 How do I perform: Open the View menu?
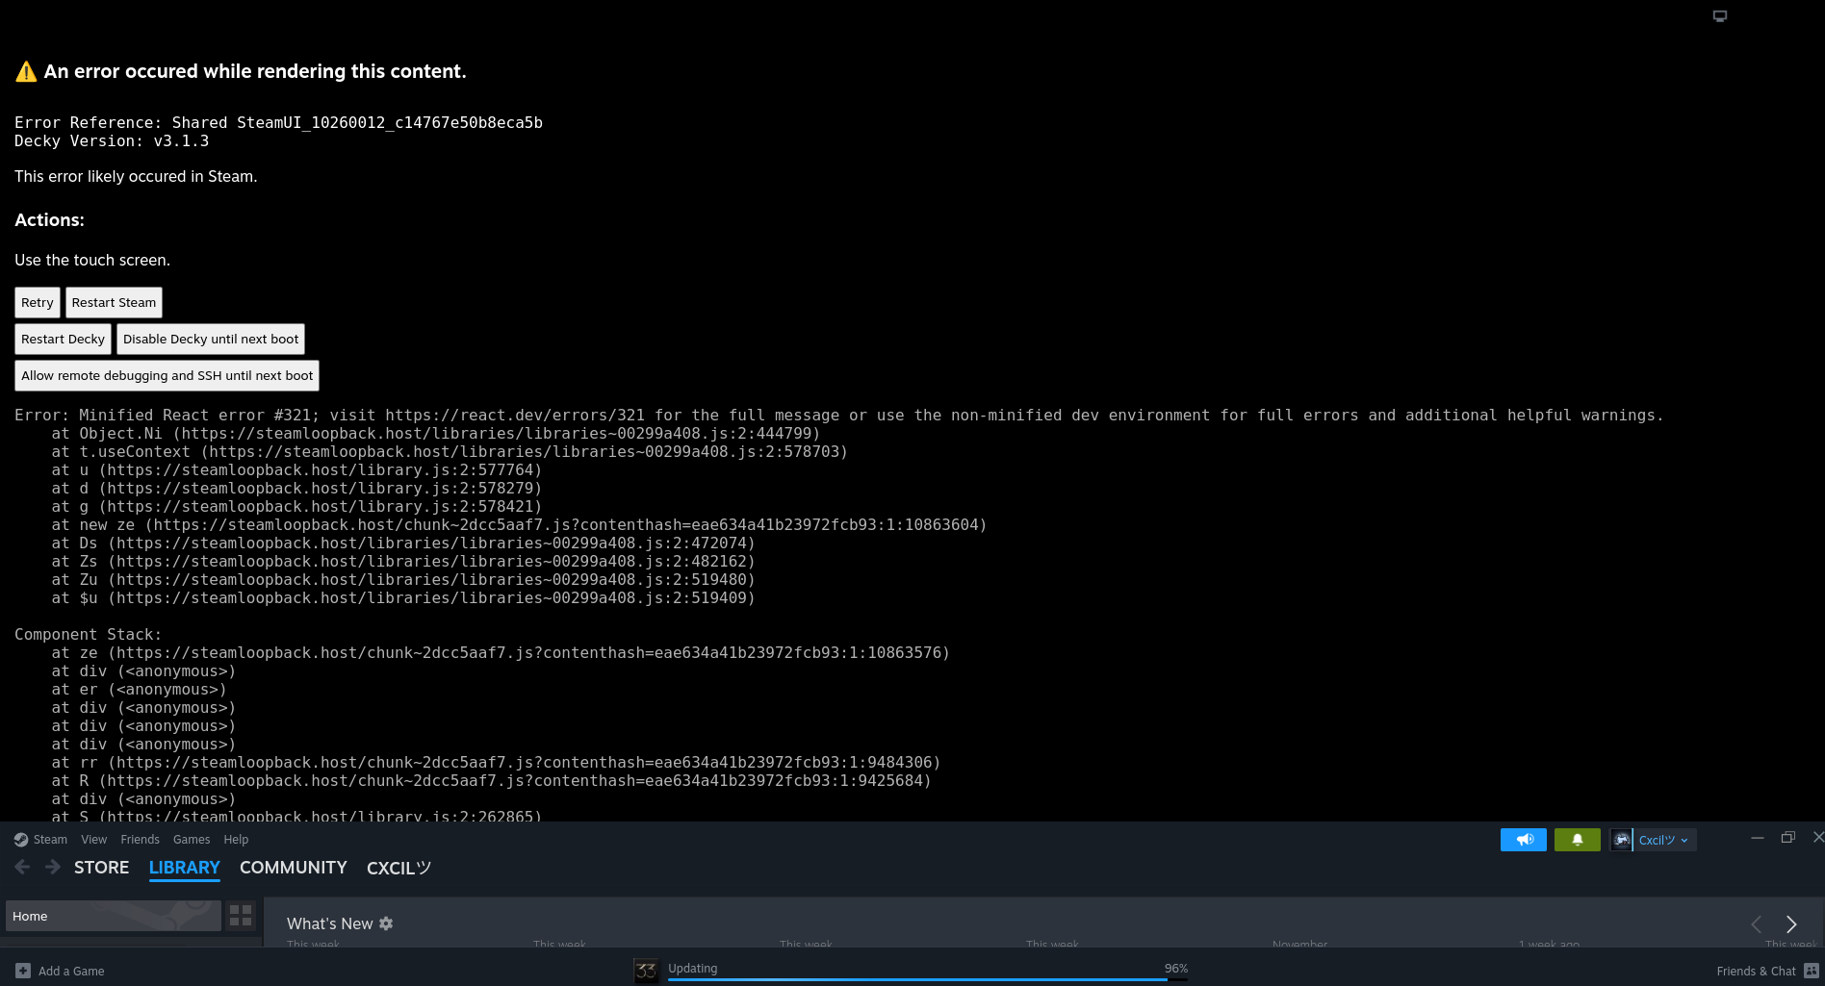click(x=94, y=840)
